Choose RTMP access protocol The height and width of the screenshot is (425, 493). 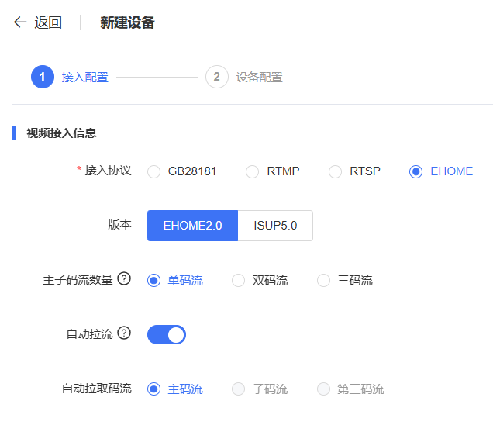point(273,171)
